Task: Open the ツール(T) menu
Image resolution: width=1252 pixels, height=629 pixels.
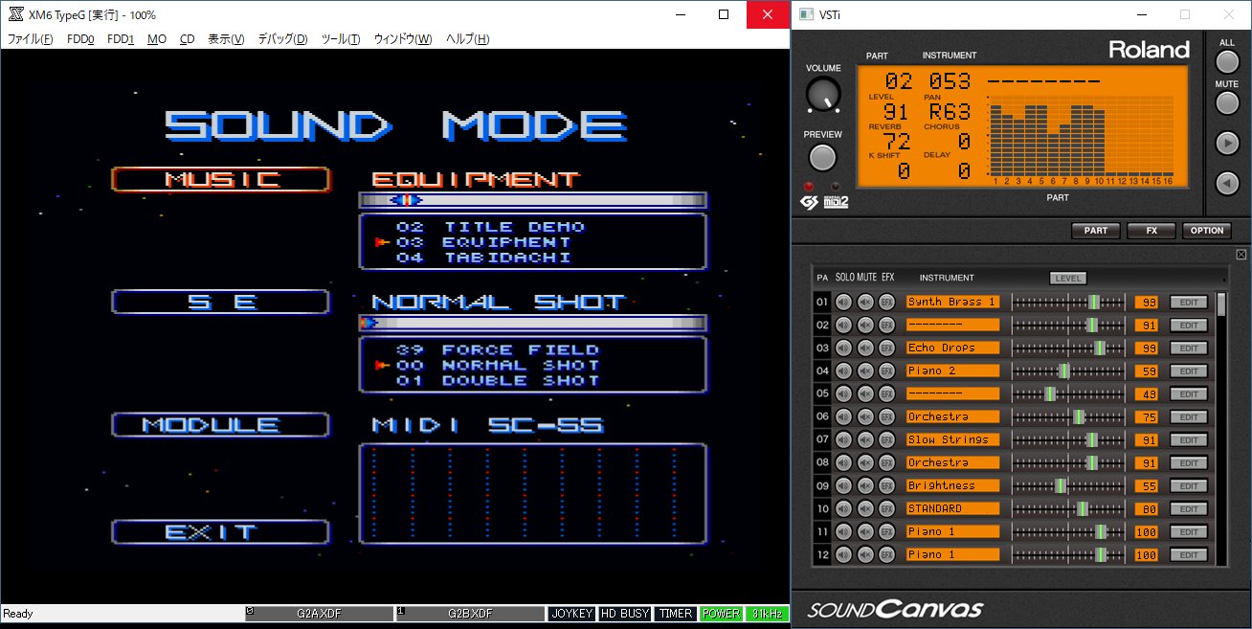Action: tap(341, 39)
